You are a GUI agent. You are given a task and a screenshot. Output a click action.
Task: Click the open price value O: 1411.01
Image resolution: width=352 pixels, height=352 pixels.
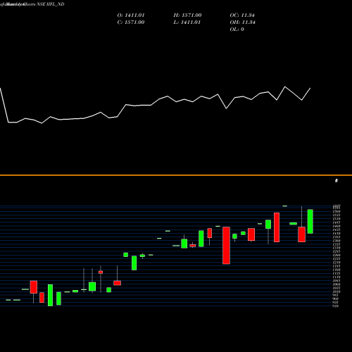coord(131,15)
